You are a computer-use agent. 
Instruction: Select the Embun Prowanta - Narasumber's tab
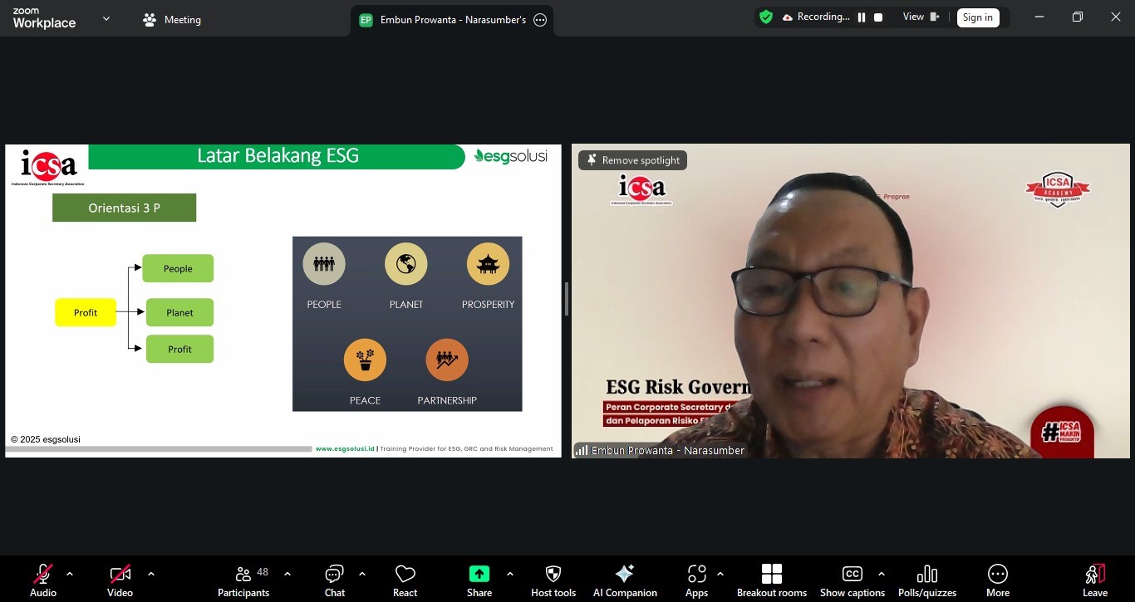click(x=453, y=19)
